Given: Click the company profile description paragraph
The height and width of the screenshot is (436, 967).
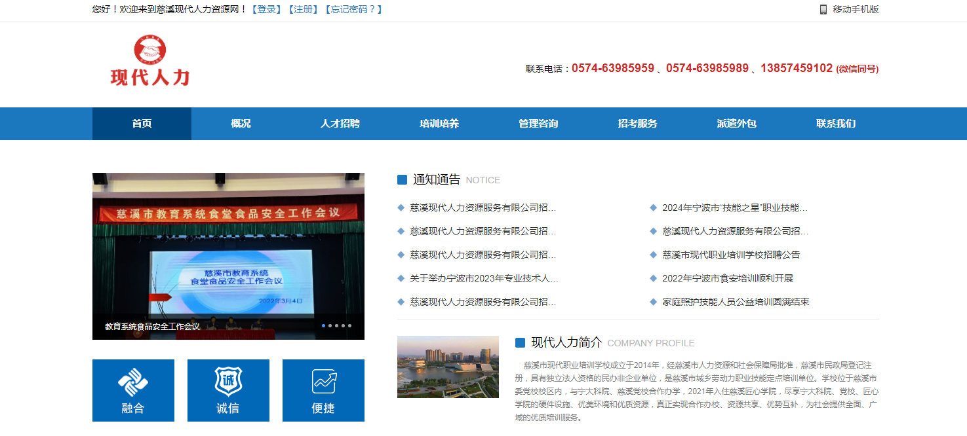Looking at the screenshot, I should (x=697, y=391).
